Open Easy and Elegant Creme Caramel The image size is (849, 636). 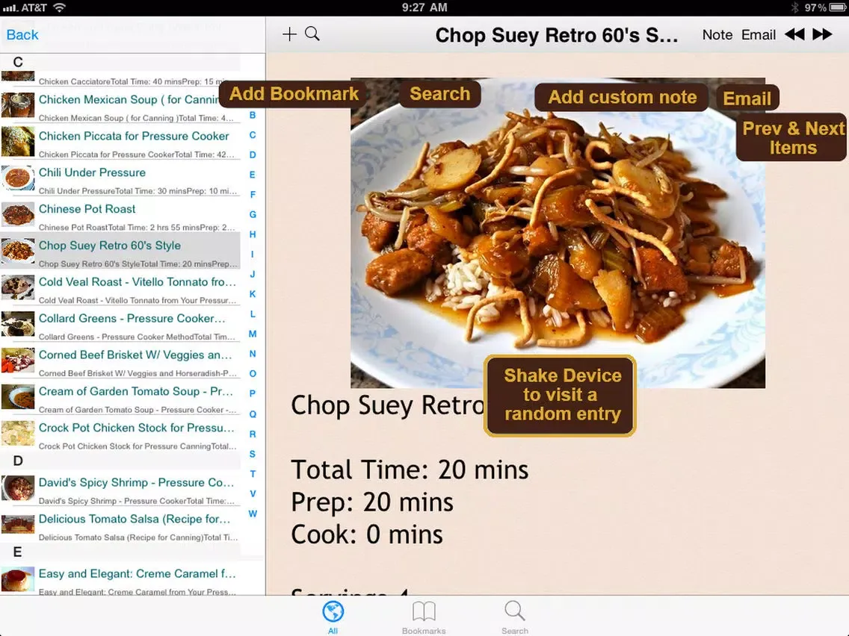click(x=120, y=580)
